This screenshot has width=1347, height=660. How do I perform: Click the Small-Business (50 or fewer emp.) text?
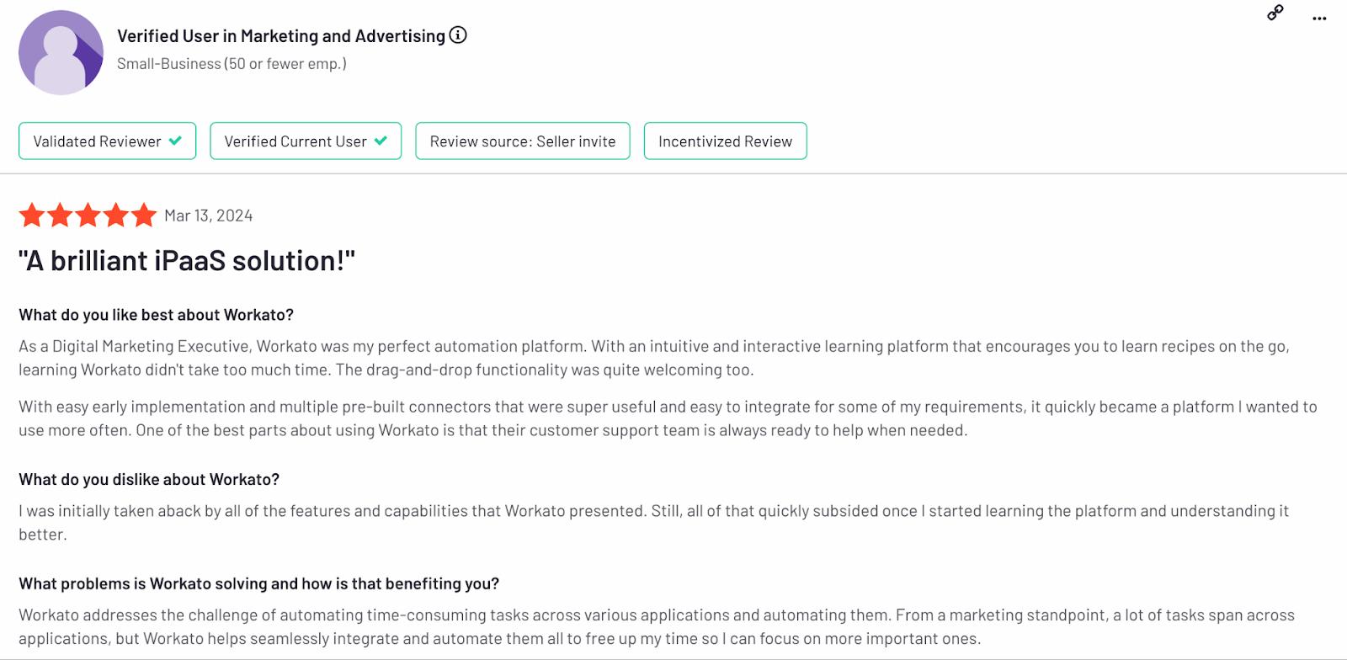point(232,64)
